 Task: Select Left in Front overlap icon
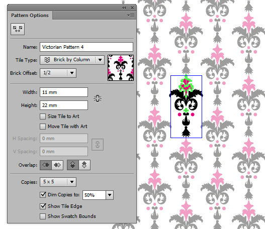(46, 165)
